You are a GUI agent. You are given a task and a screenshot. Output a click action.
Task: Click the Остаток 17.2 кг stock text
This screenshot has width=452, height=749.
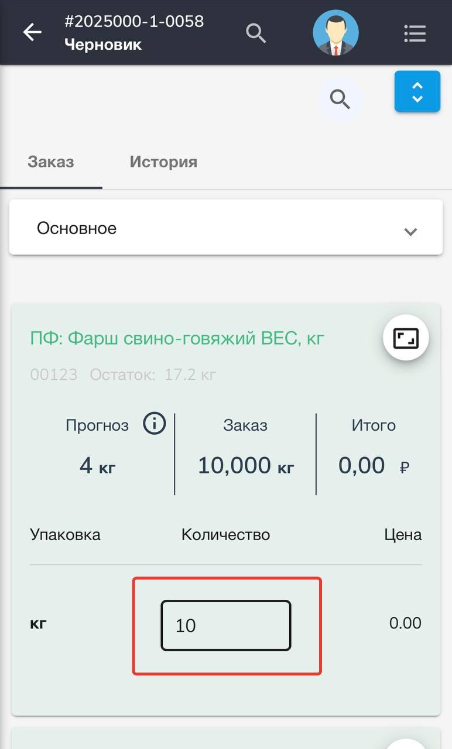click(x=153, y=374)
